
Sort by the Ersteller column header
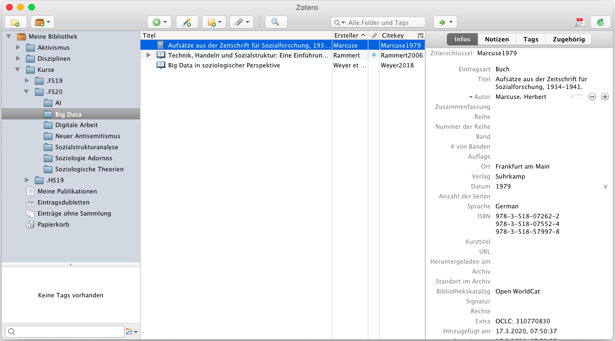(x=350, y=35)
